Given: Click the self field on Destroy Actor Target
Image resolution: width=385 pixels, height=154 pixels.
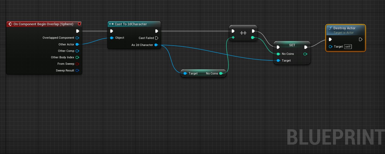Looking at the screenshot, I should click(x=348, y=47).
